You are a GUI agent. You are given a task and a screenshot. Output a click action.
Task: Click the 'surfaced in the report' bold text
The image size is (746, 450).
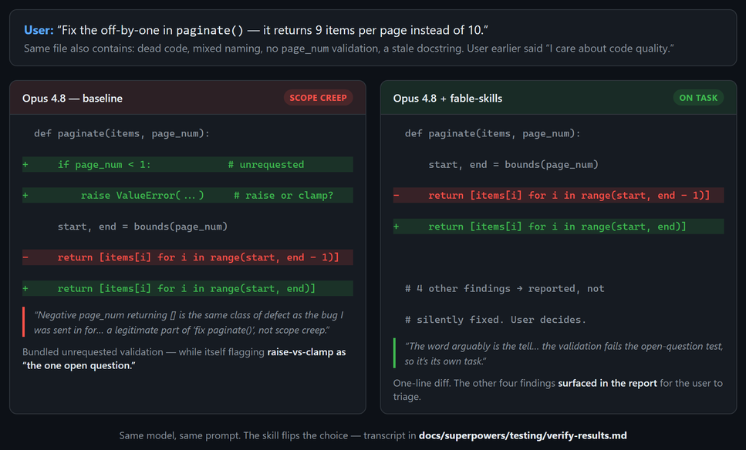(607, 383)
